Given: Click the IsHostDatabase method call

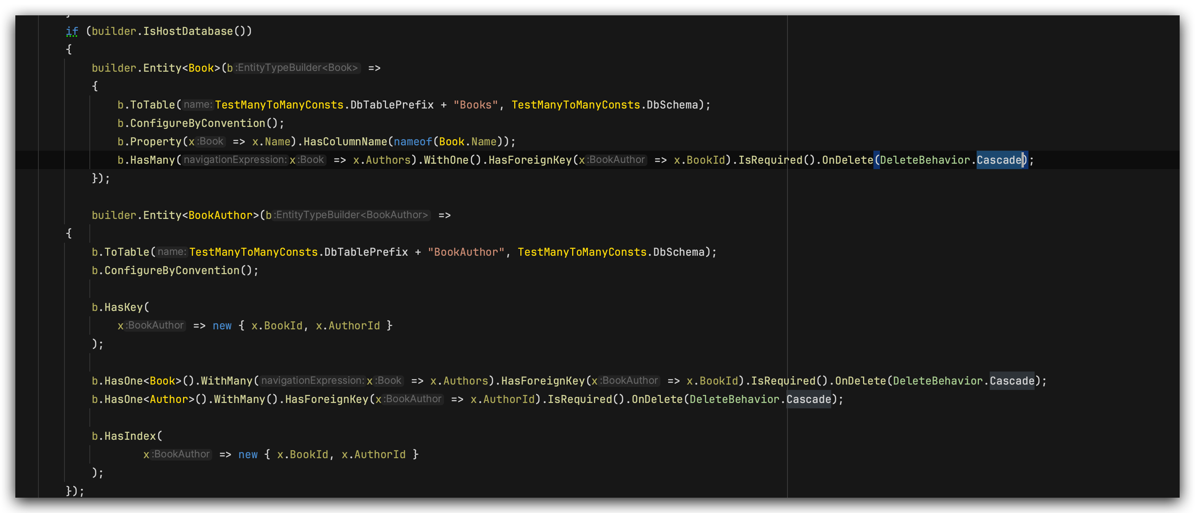Looking at the screenshot, I should point(187,31).
